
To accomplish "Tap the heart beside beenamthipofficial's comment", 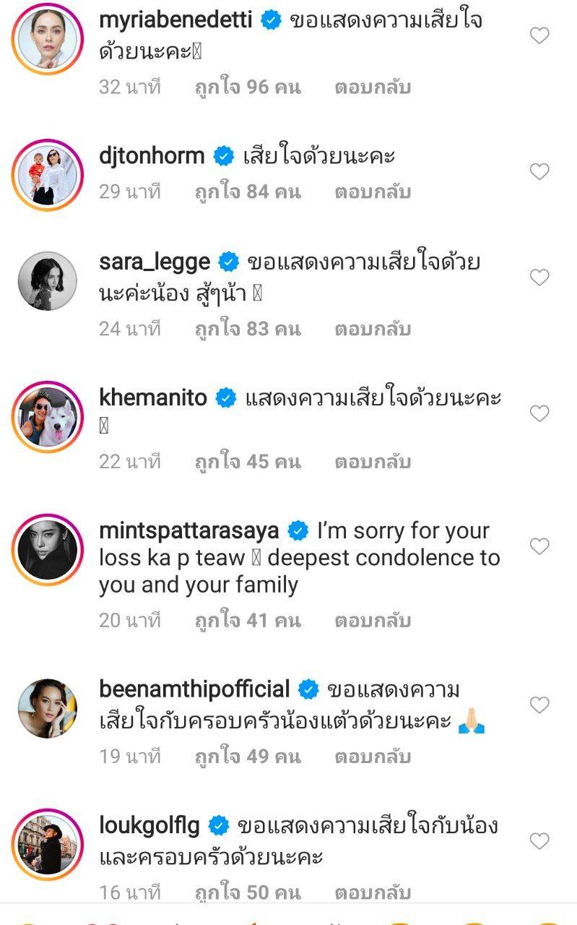I will click(x=539, y=705).
